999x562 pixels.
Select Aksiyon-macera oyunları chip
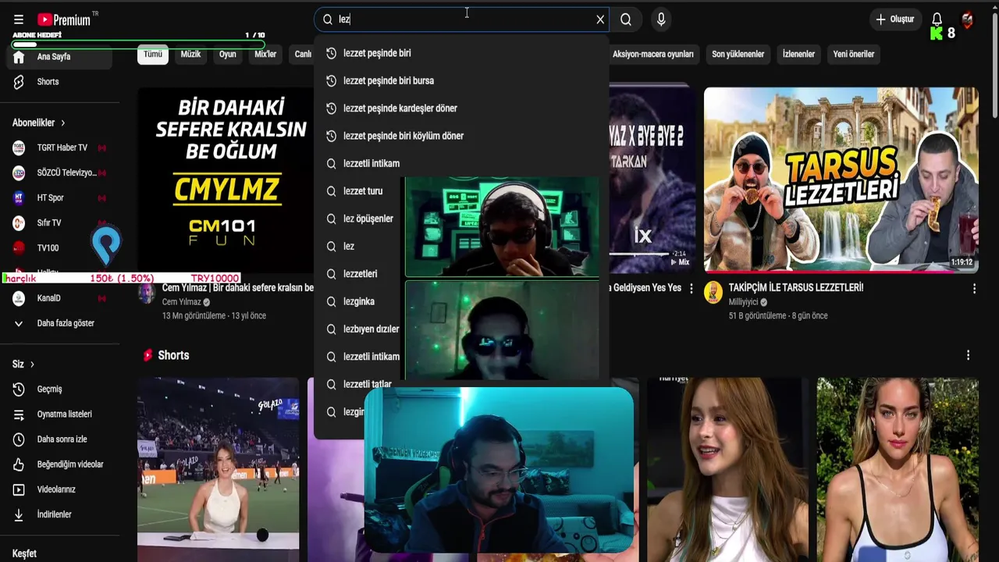[x=652, y=54]
